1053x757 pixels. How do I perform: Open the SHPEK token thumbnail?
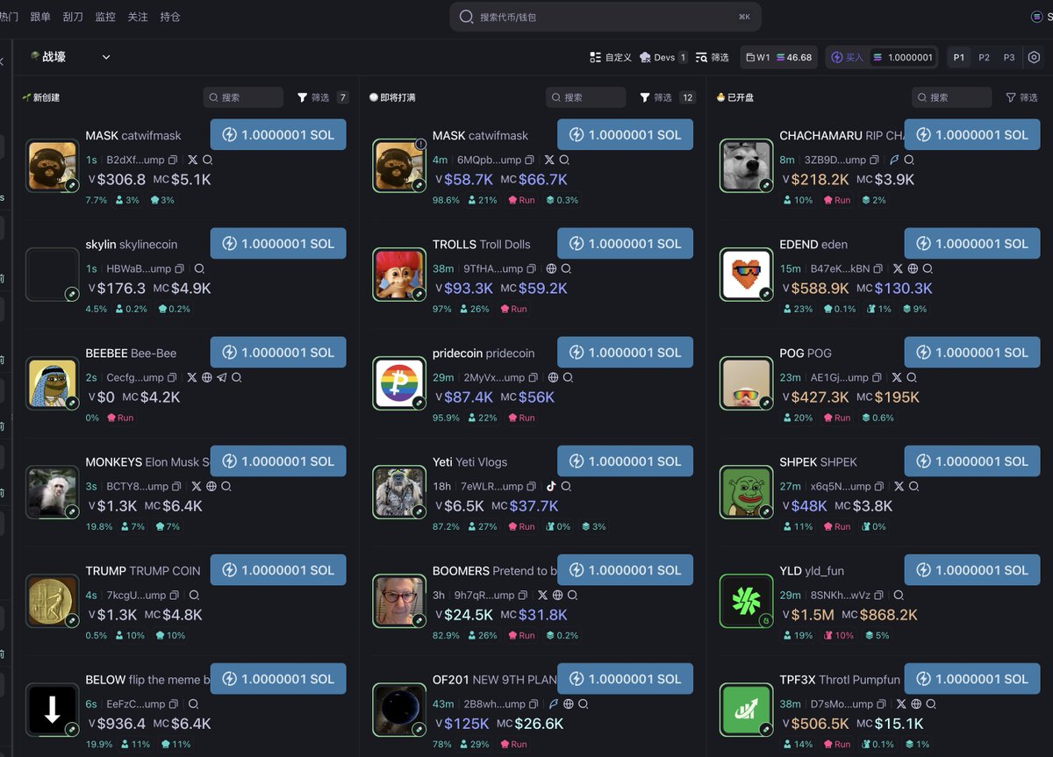(746, 492)
